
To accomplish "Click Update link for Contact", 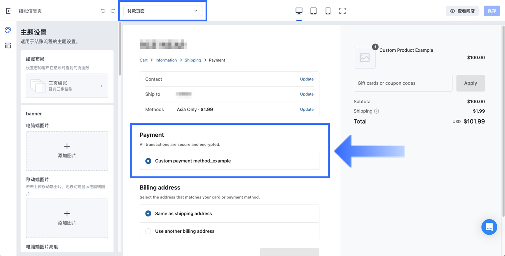I will point(307,79).
